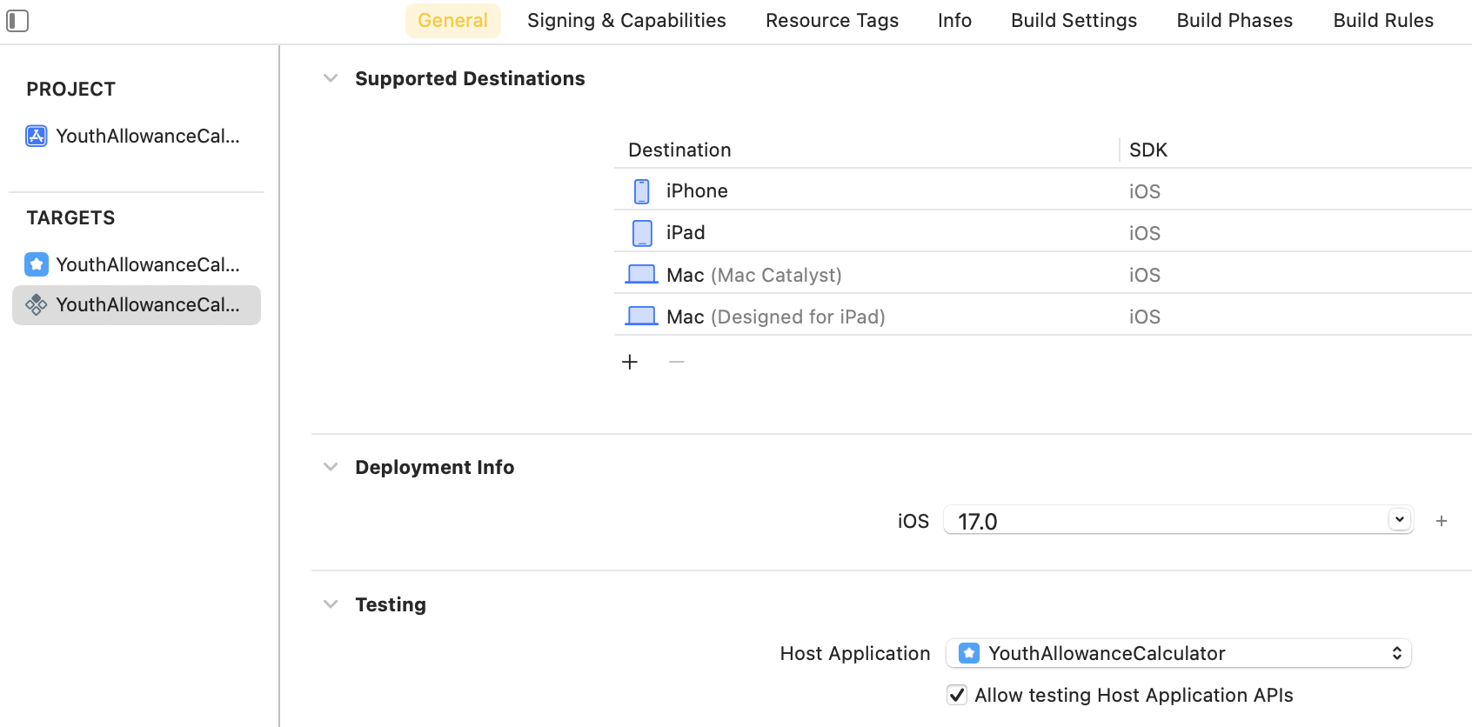Click the Supported Destinations heading

point(470,78)
